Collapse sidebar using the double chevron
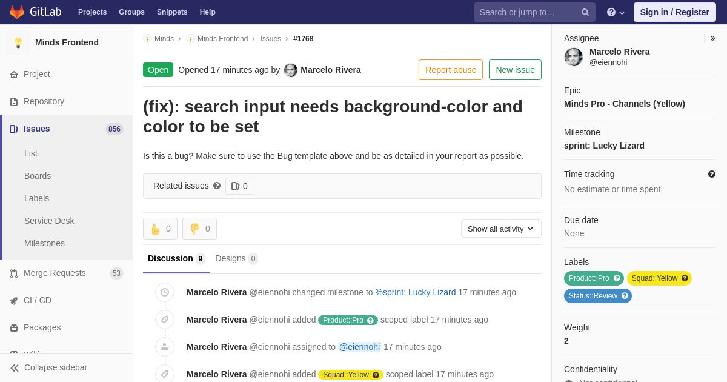This screenshot has height=382, width=727. 15,367
